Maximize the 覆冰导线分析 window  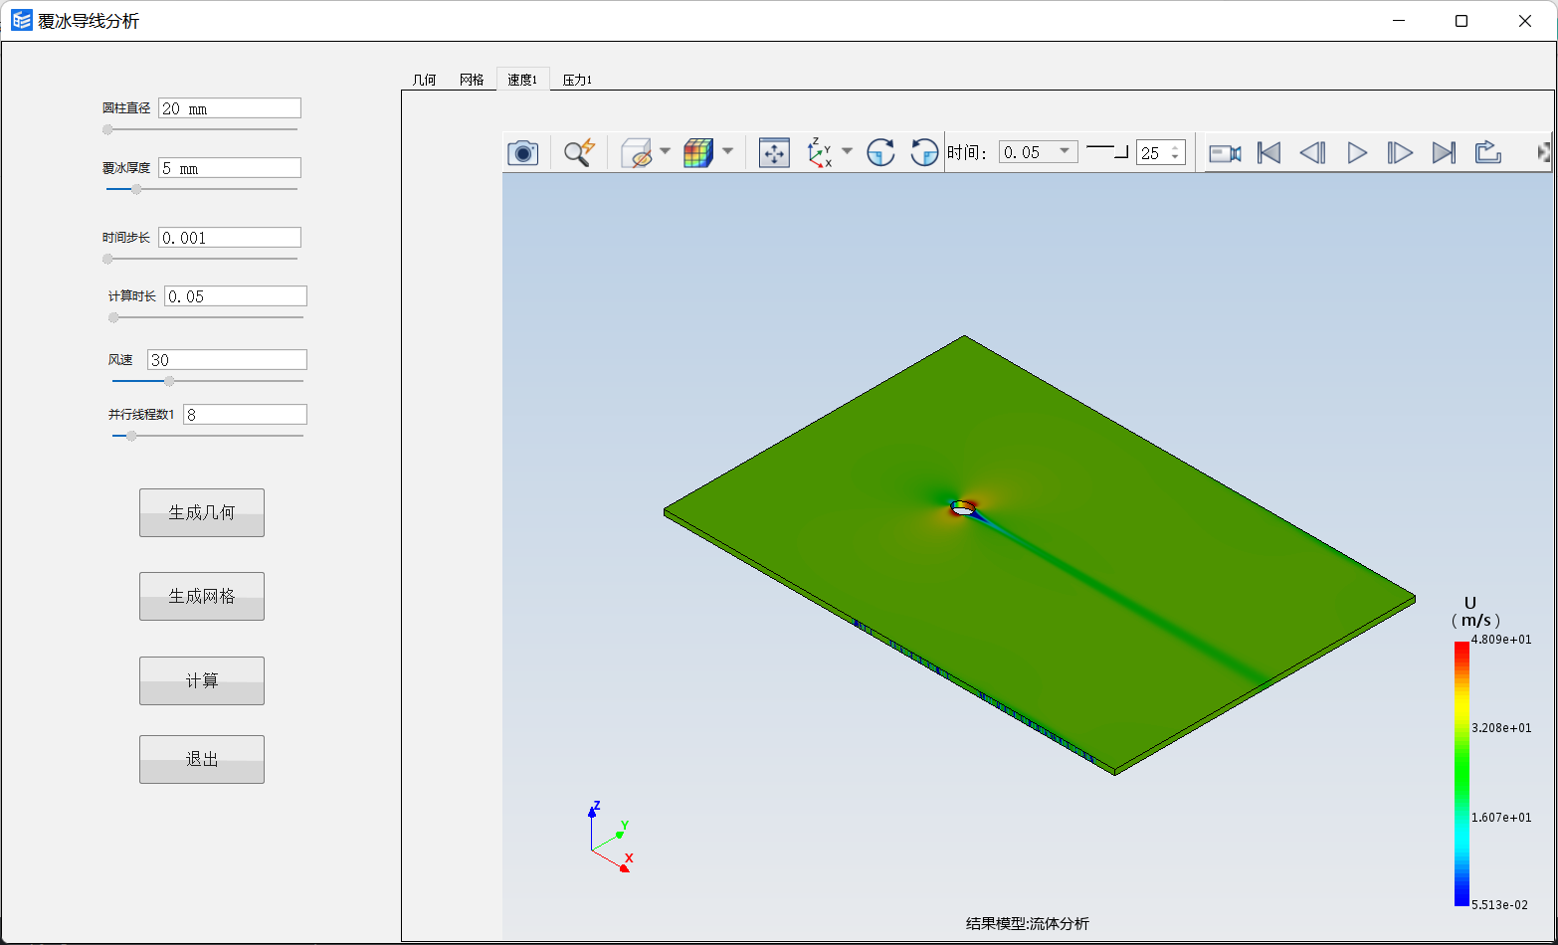tap(1461, 21)
